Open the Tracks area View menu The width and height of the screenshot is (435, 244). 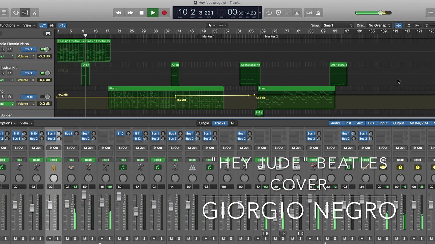pos(29,25)
